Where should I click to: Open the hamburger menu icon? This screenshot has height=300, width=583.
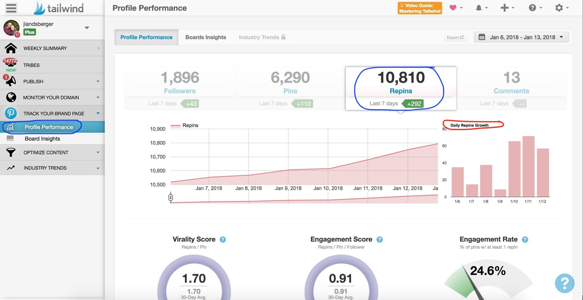(x=11, y=8)
